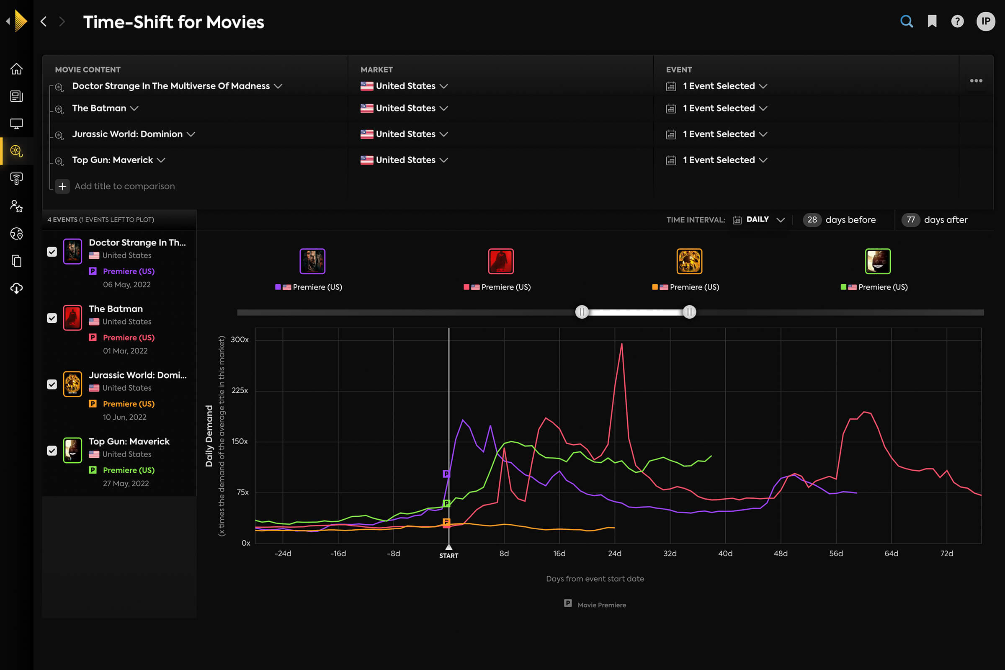
Task: Click the left range slider handle
Action: click(582, 312)
